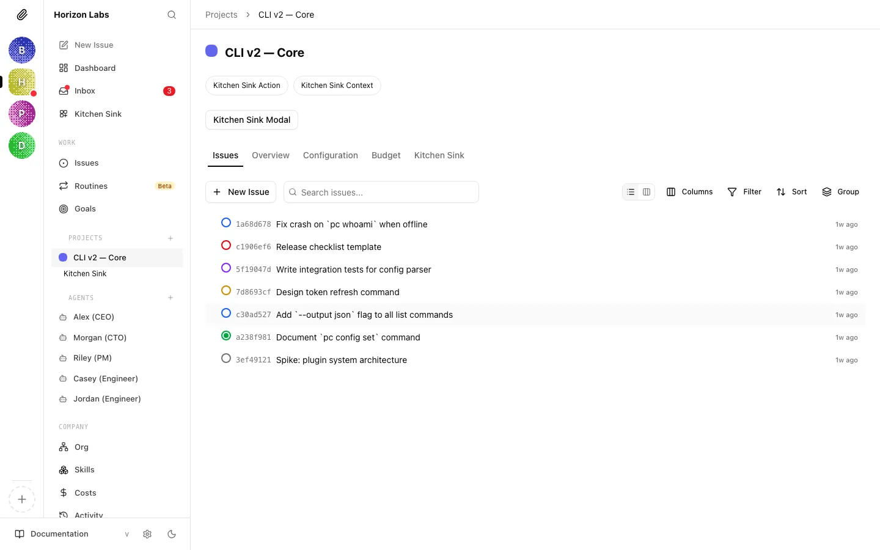
Task: Open the Skills page
Action: click(117, 470)
